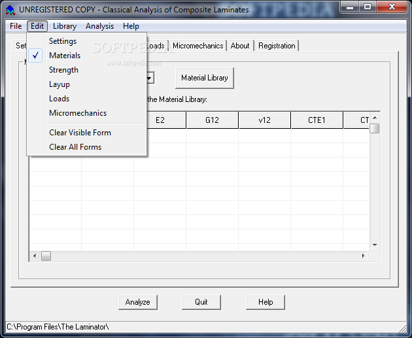
Task: Click the horizontal scrollbar thumb
Action: point(46,256)
